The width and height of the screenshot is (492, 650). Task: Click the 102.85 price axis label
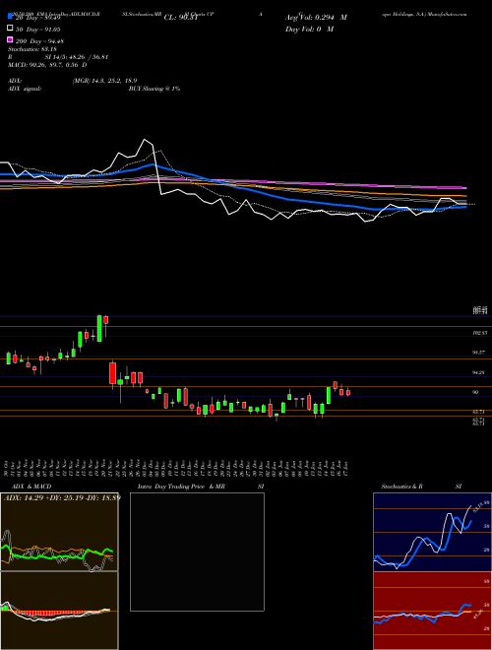tap(479, 333)
